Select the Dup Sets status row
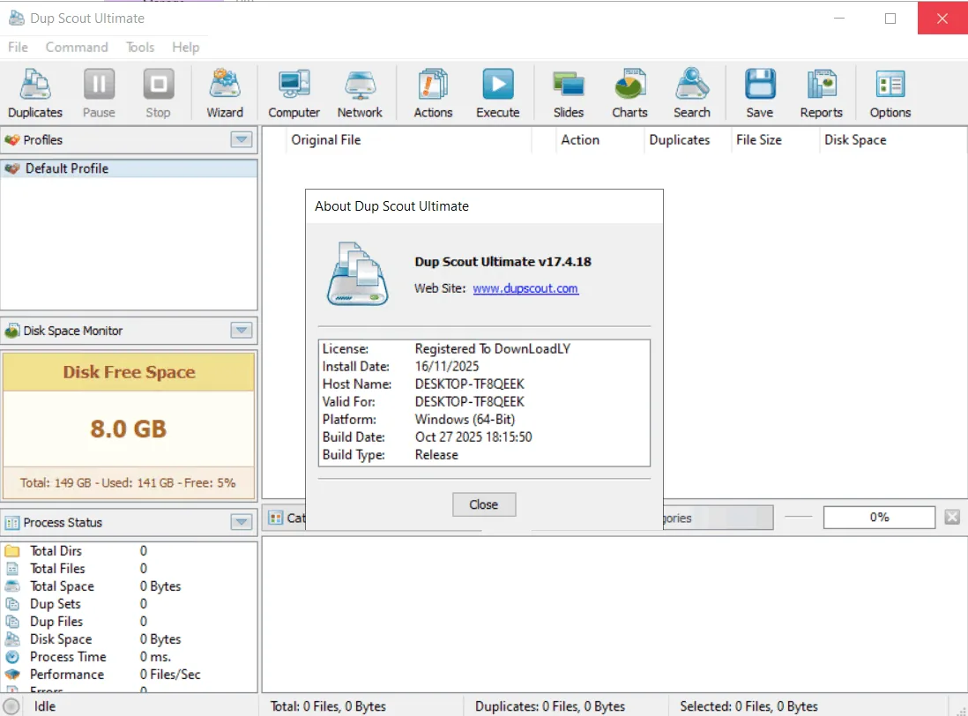 (x=129, y=604)
